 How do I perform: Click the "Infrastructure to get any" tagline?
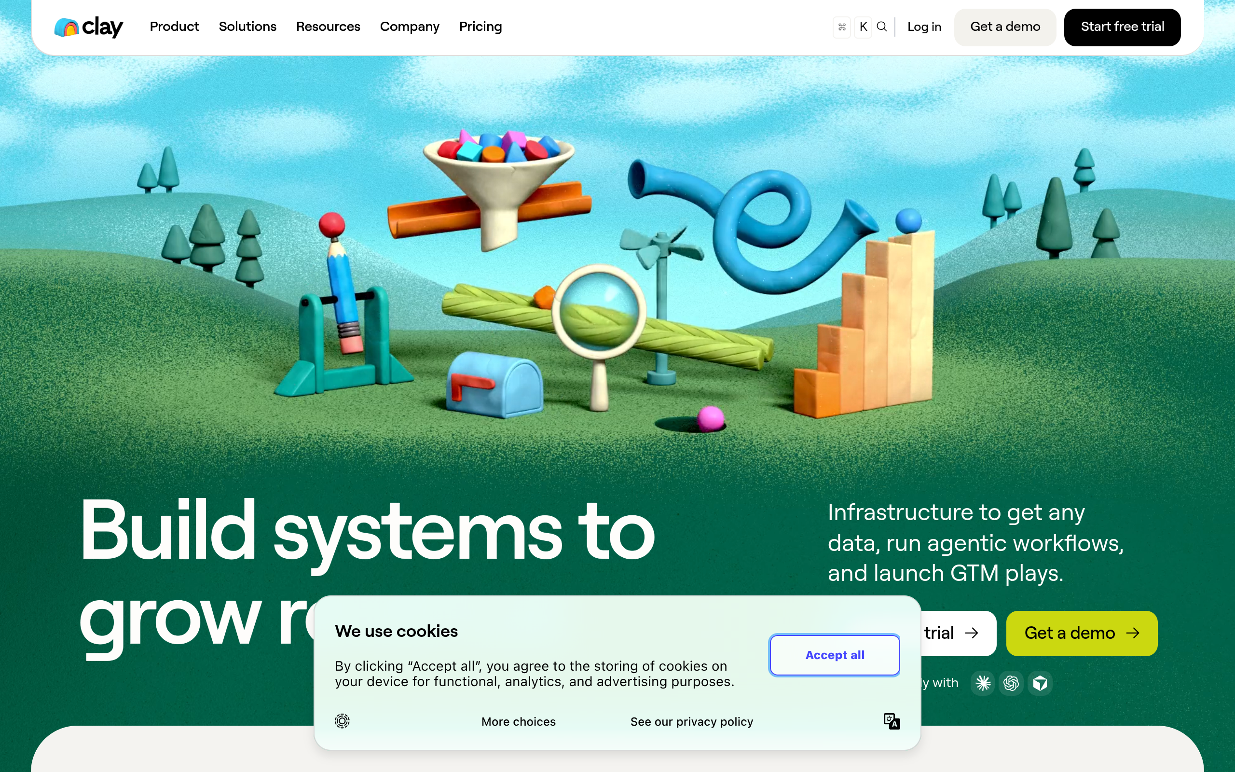tap(956, 512)
